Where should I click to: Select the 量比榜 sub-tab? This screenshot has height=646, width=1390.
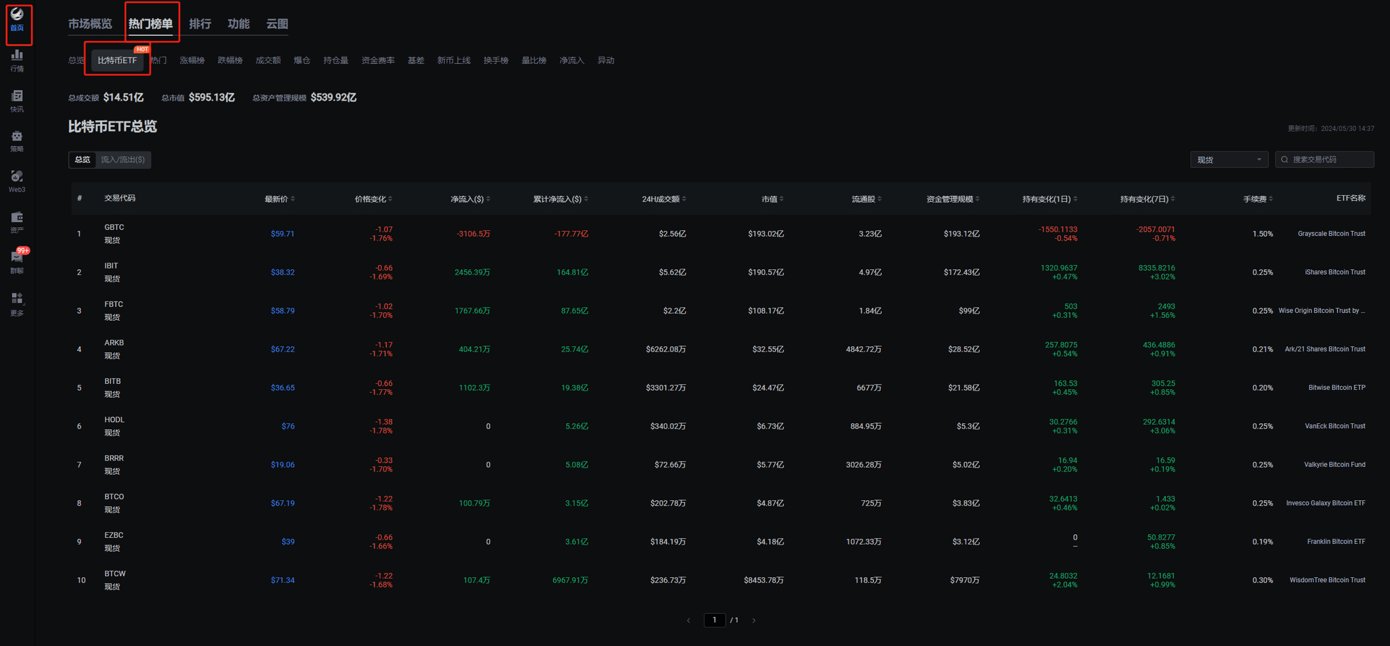point(534,60)
